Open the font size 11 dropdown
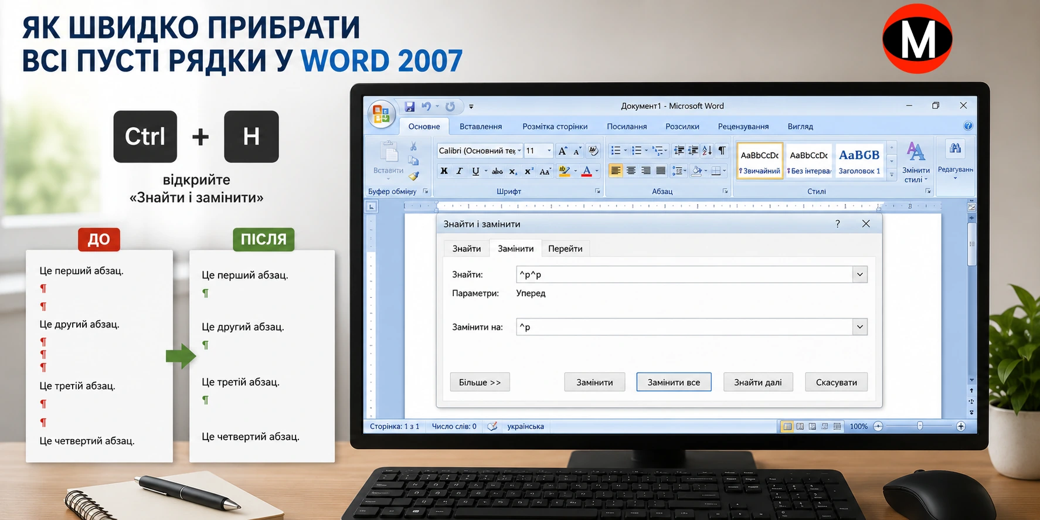1040x520 pixels. 549,151
